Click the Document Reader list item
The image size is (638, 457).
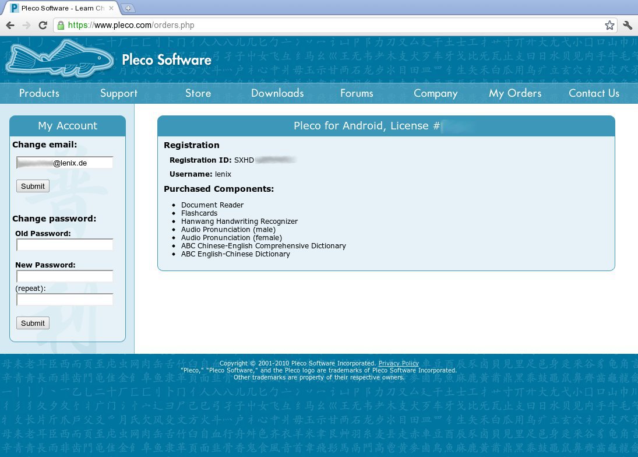213,205
